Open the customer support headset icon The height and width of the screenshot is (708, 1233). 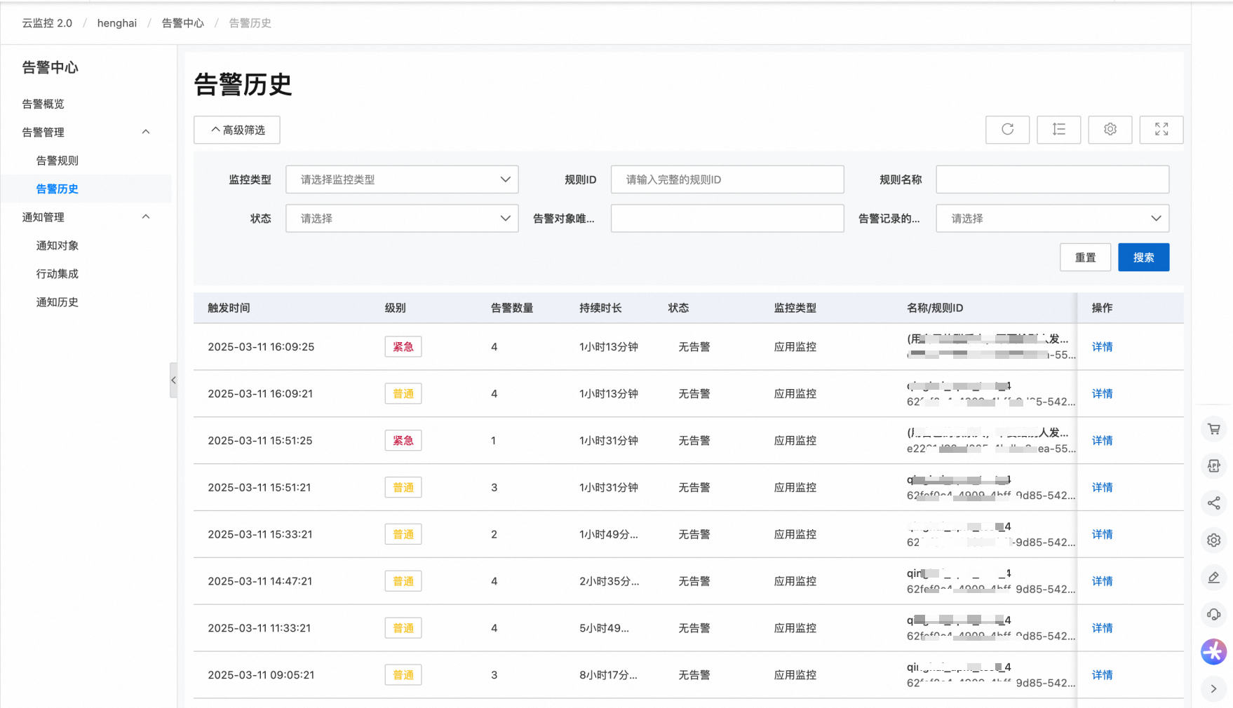pos(1213,615)
